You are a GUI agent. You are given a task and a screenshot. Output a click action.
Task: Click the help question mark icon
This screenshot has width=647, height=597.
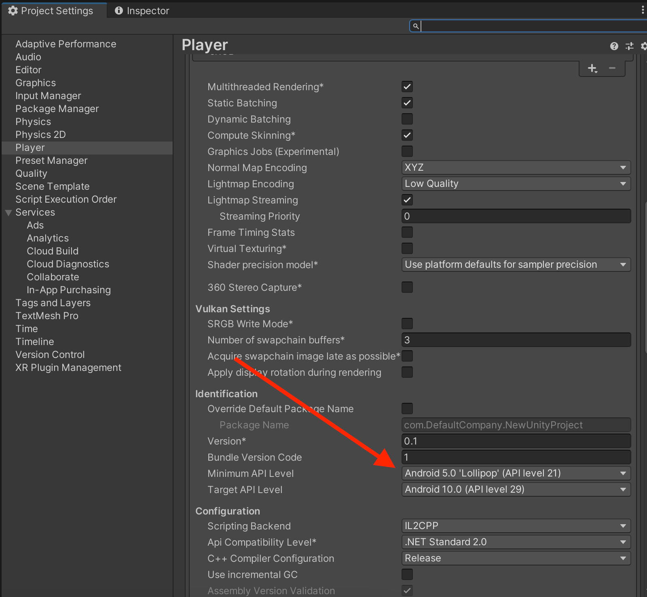tap(614, 46)
